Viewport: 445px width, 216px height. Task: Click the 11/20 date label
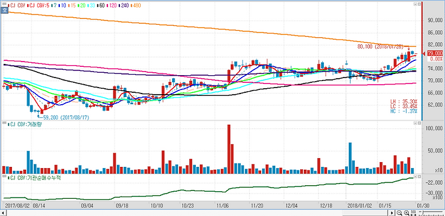[x=256, y=205]
